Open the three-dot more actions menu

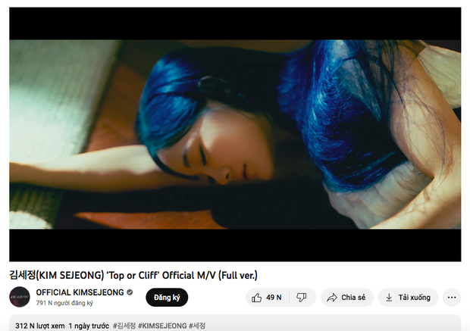coord(452,298)
